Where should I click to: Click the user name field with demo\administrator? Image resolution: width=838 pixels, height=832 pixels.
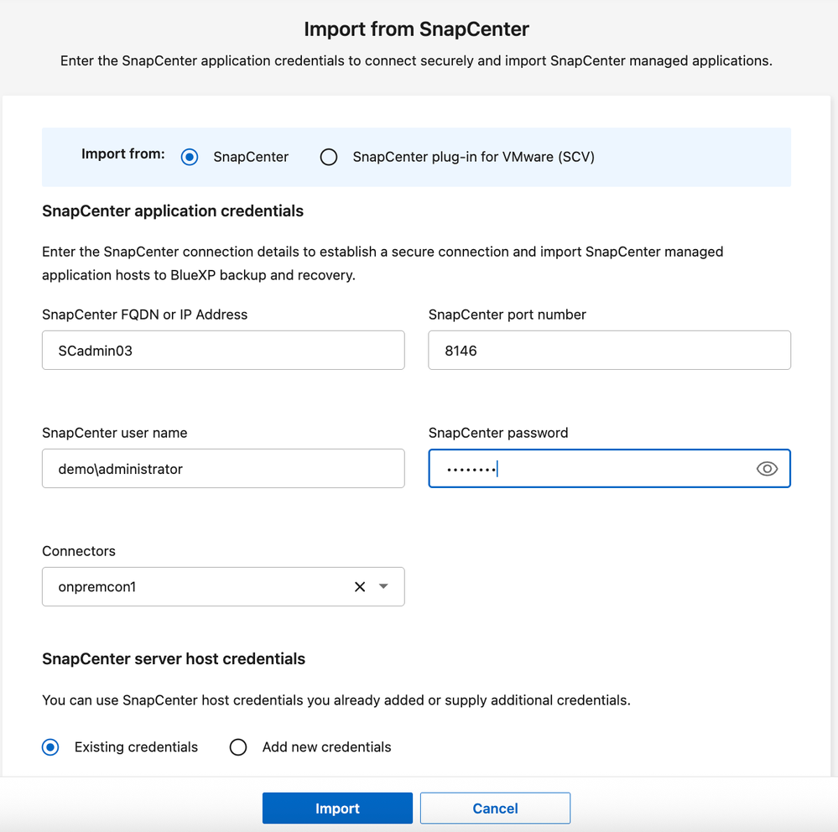223,469
